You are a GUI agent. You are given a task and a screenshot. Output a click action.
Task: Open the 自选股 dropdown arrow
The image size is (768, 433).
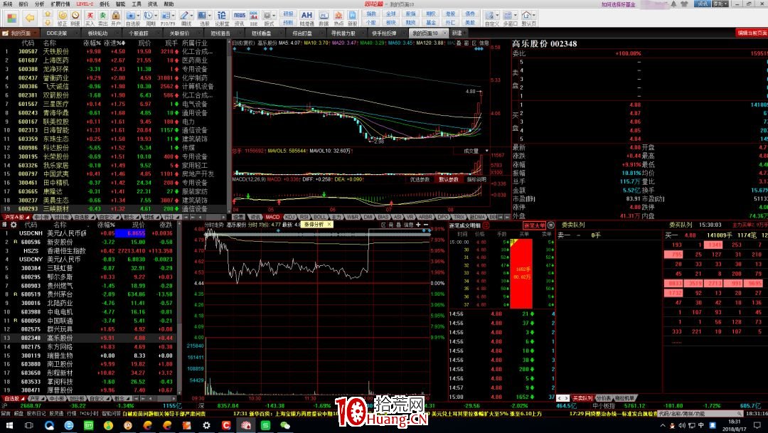22,399
